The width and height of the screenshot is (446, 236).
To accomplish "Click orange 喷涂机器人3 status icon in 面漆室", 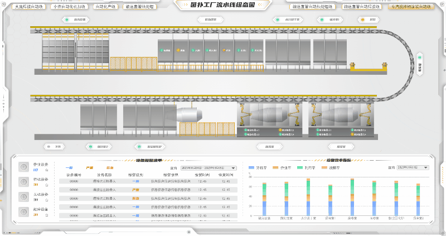I will (280, 130).
